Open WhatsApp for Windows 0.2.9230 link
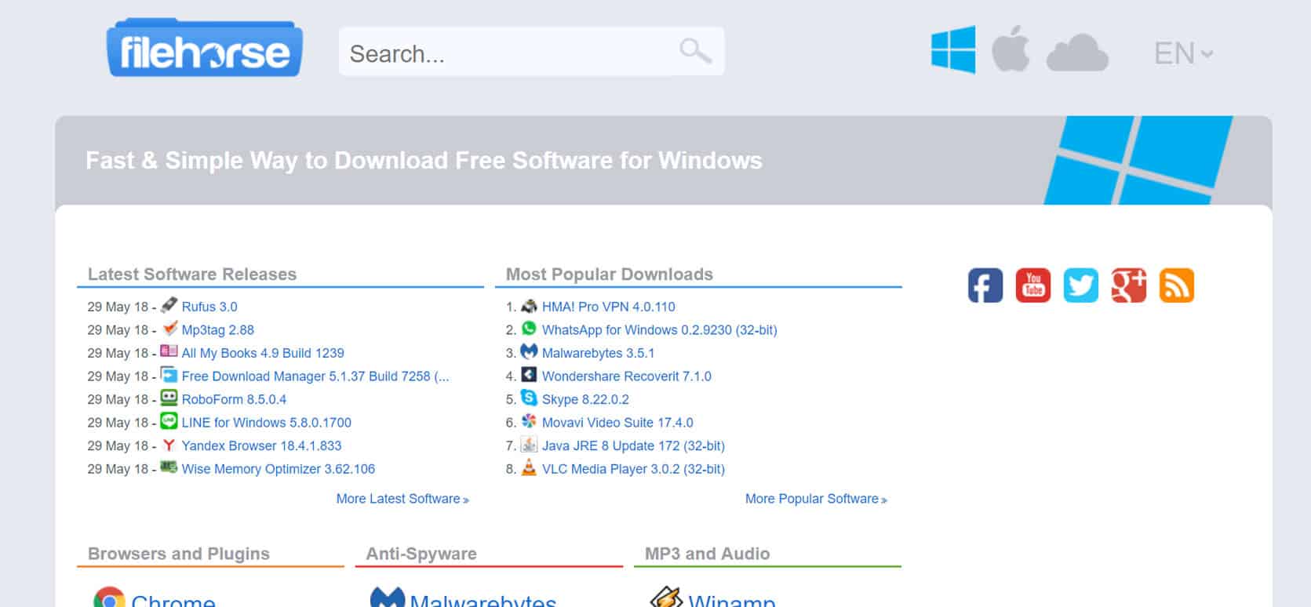This screenshot has width=1311, height=607. point(660,330)
